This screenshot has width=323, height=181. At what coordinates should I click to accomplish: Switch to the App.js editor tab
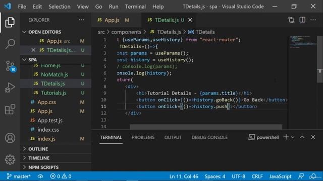coord(117,20)
